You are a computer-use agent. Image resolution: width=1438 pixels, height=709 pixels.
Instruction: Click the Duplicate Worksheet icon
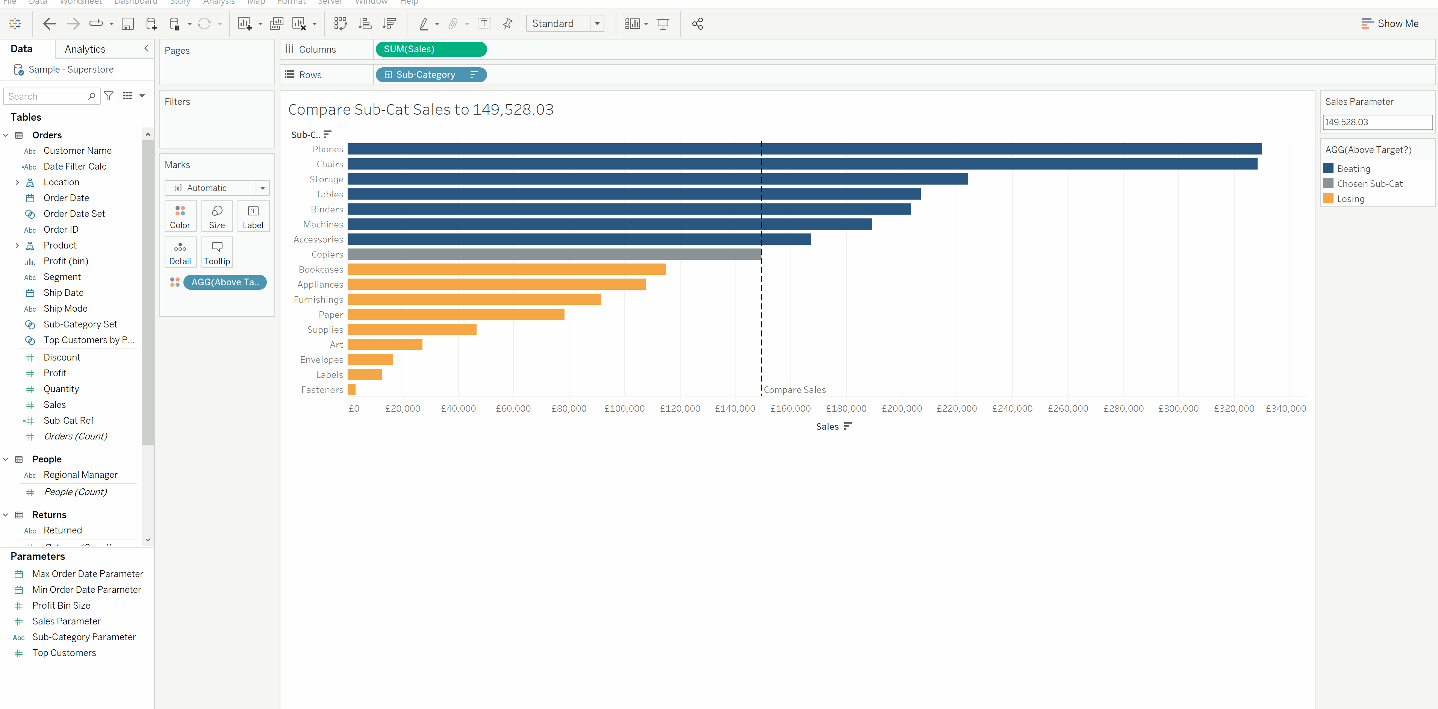276,23
